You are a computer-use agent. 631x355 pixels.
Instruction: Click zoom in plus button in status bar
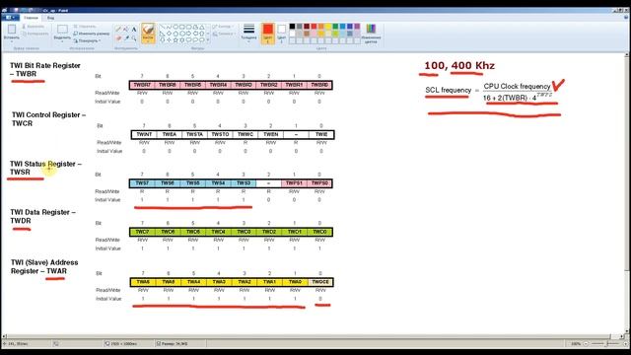pos(626,344)
